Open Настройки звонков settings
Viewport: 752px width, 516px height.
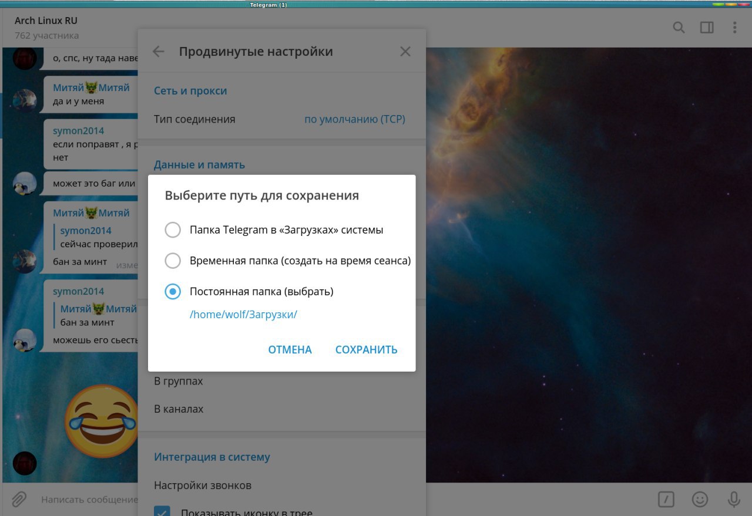(x=281, y=485)
